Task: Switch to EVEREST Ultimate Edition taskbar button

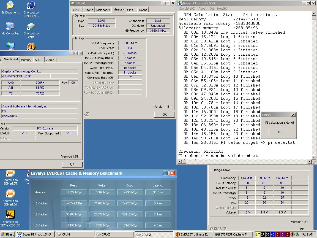Action: 194,234
